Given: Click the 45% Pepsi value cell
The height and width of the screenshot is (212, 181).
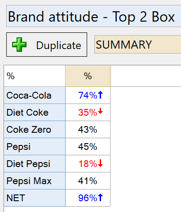Looking at the screenshot, I should pyautogui.click(x=88, y=147).
